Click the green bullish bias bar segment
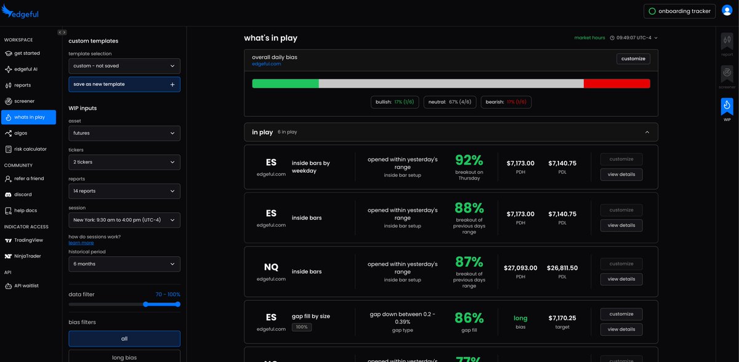Screen dimensions: 739x362 285,84
